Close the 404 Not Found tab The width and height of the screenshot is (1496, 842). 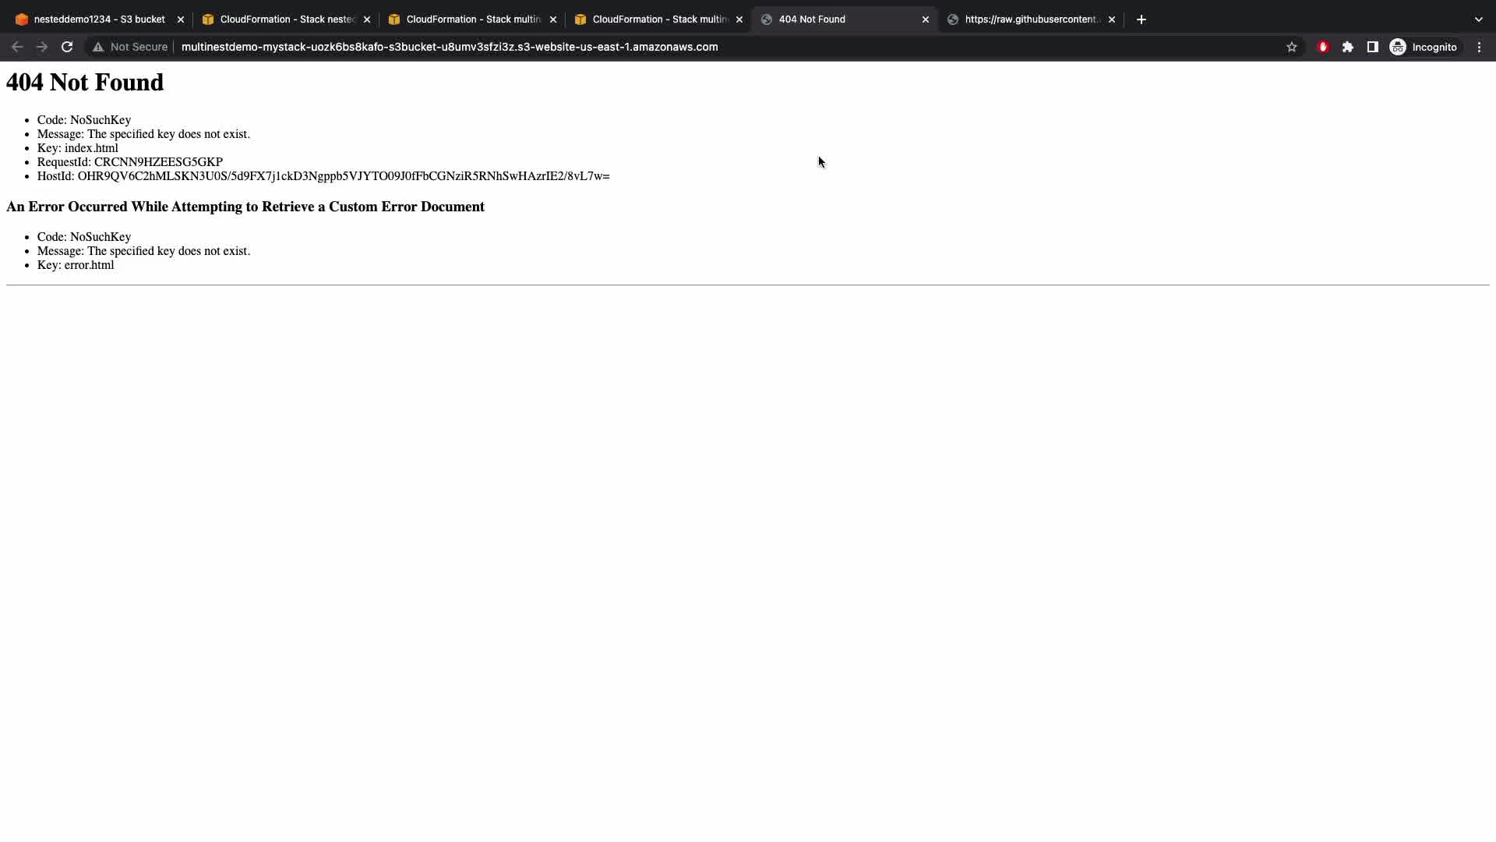pos(926,19)
